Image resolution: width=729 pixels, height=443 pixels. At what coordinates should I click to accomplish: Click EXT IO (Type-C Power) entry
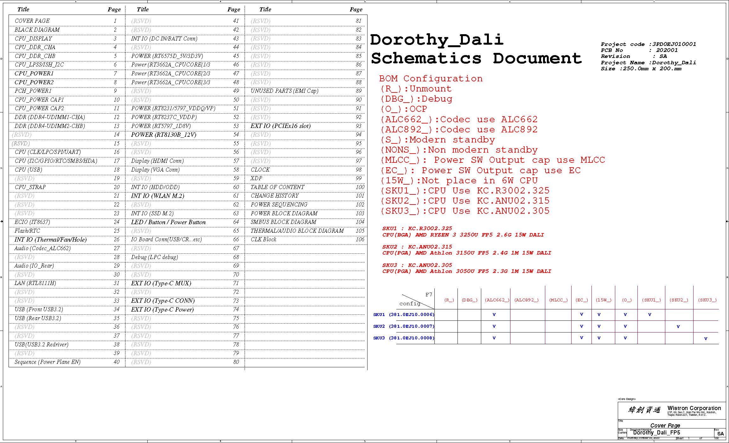(163, 310)
